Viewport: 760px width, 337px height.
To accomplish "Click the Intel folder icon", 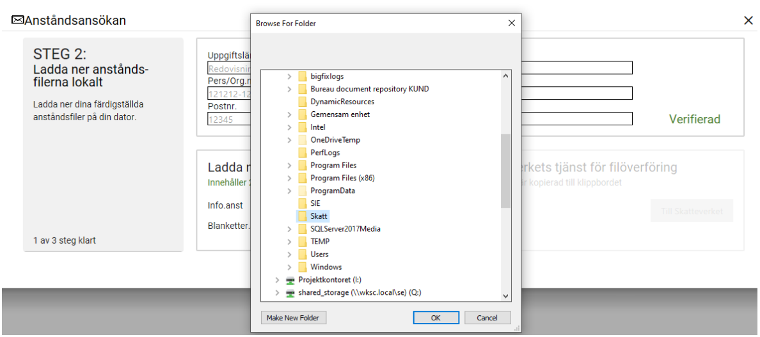I will click(x=303, y=127).
